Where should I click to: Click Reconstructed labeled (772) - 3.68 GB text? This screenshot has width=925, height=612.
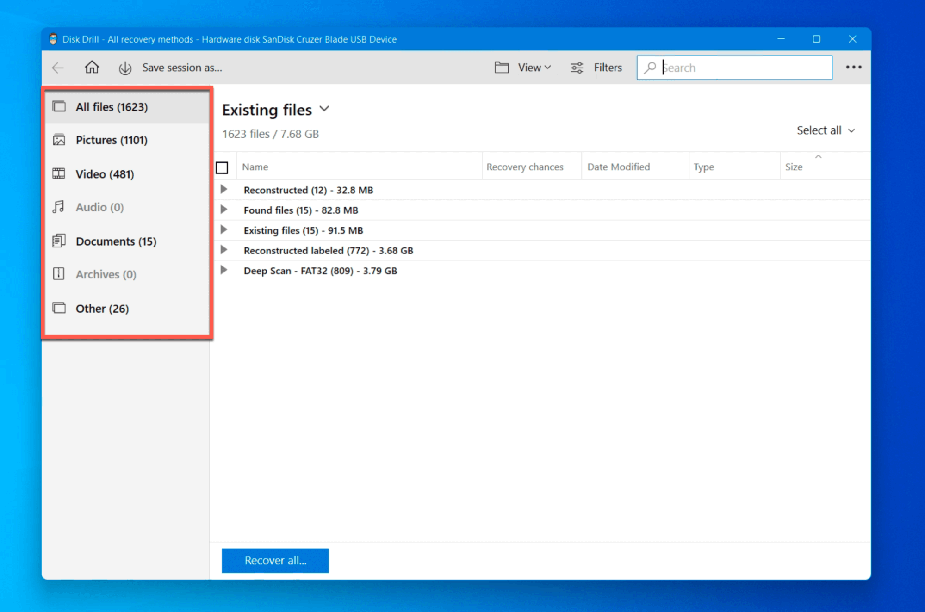pos(328,250)
